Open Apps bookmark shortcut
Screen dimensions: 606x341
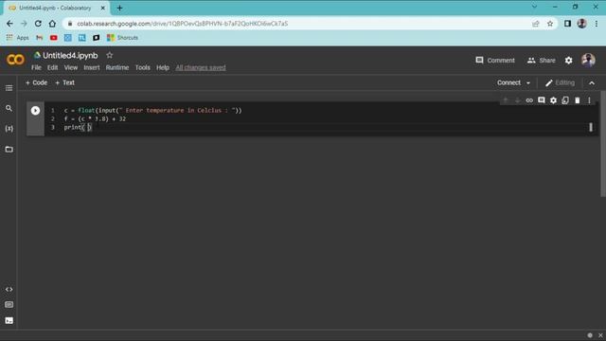pyautogui.click(x=17, y=38)
